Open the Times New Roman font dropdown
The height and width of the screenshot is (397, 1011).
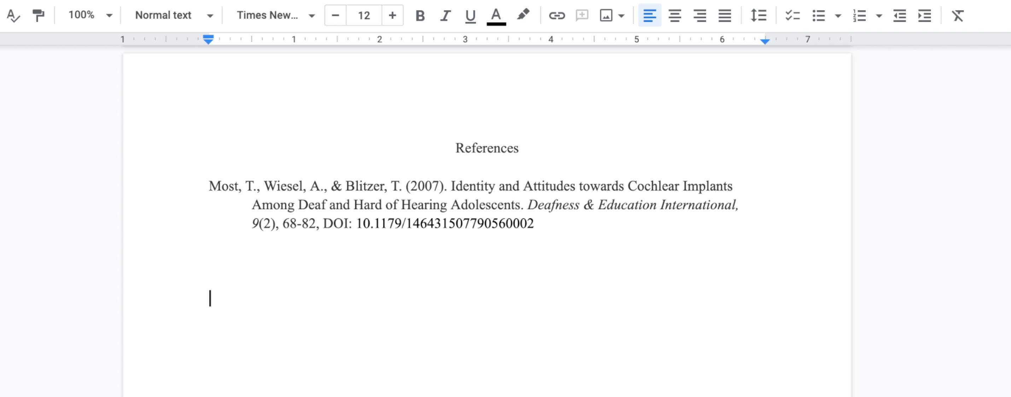[275, 15]
